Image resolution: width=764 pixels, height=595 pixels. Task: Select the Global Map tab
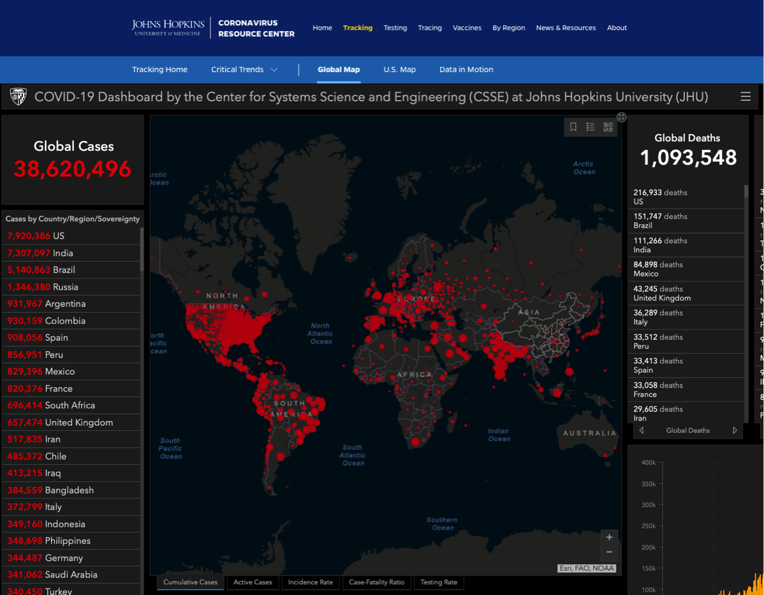tap(339, 69)
